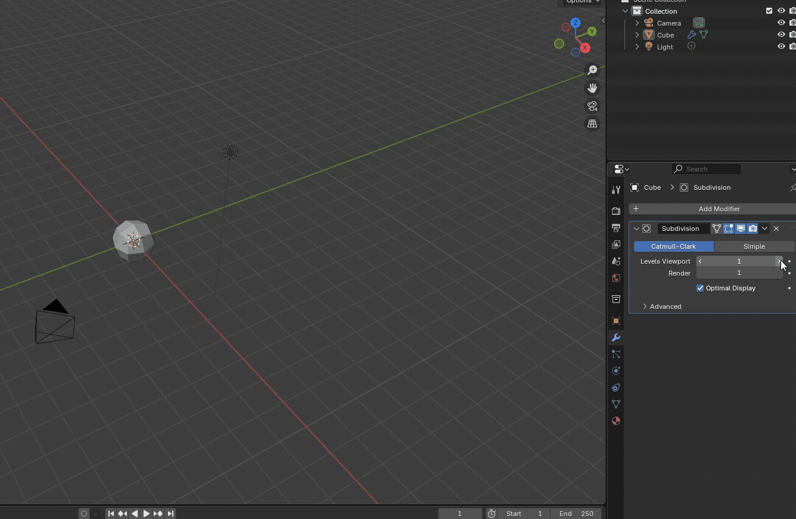Click the green Y axis on navigation gizmo
Screen dimensions: 796x519
click(x=592, y=31)
